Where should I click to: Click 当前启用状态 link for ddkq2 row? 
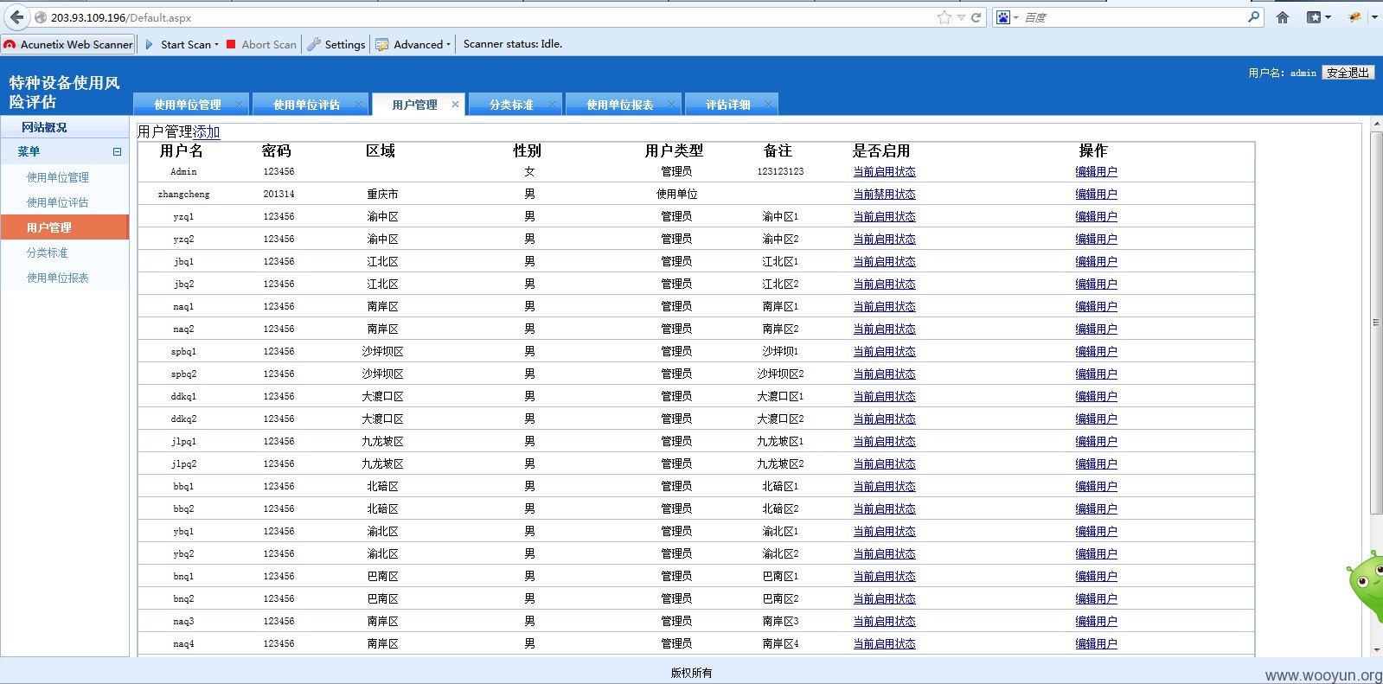(884, 419)
